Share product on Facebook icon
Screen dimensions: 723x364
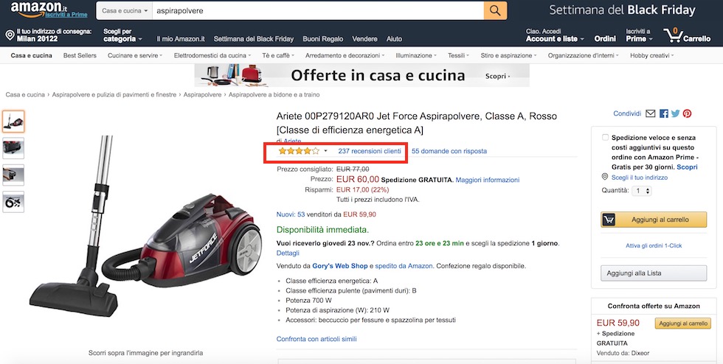click(x=664, y=113)
